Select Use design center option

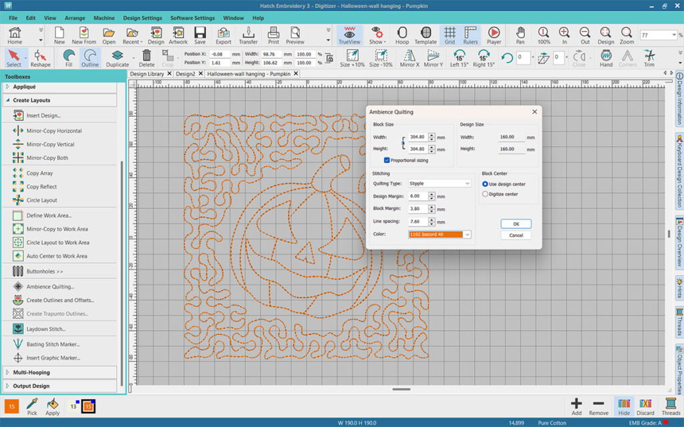(x=485, y=183)
